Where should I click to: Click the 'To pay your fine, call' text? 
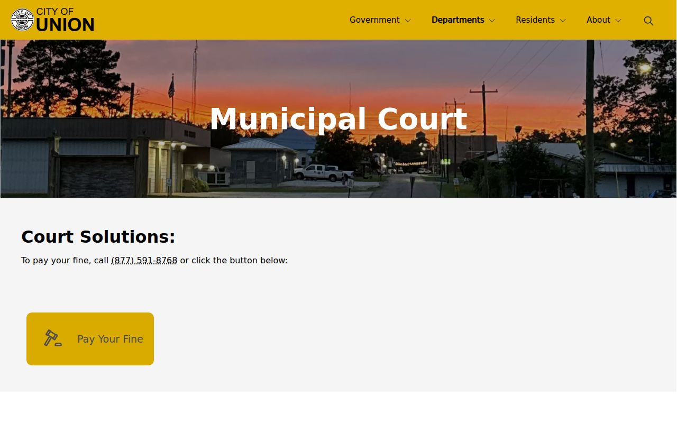65,261
